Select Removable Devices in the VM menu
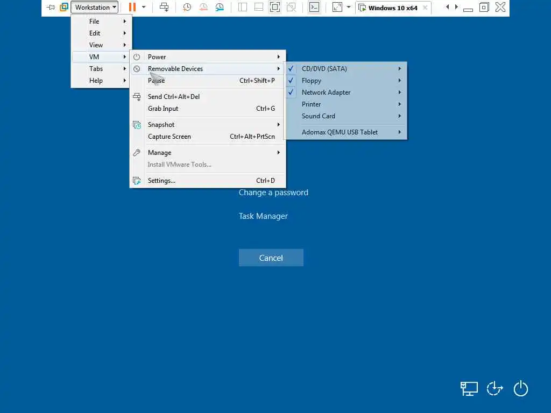The height and width of the screenshot is (413, 551). (208, 69)
